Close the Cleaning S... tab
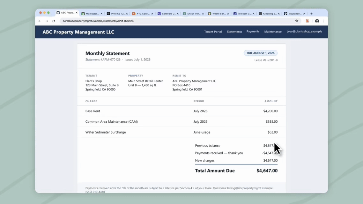The image size is (363, 204). [x=279, y=14]
